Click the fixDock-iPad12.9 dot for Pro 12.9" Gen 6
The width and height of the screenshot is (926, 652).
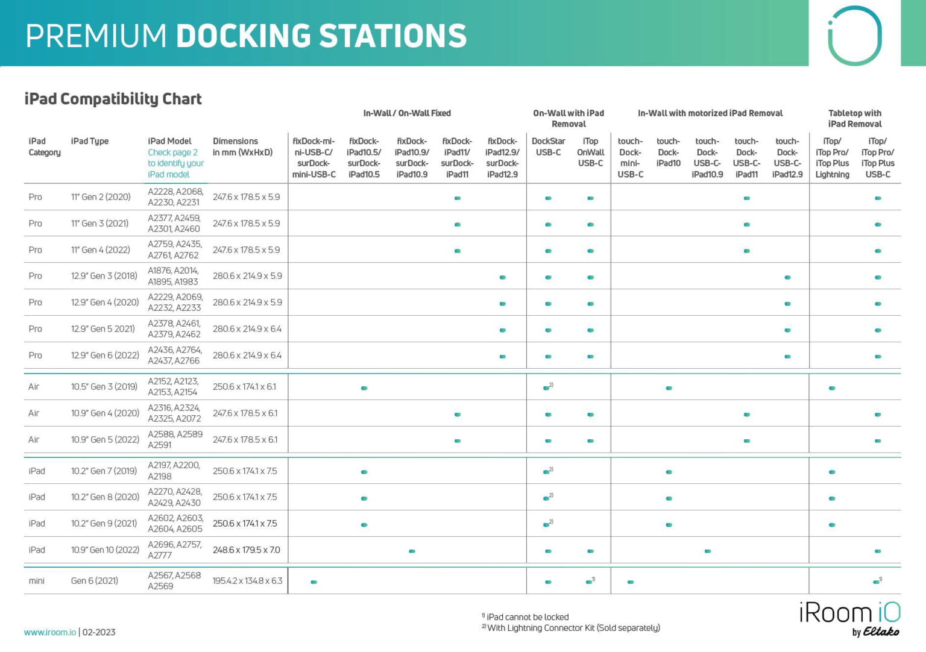coord(502,357)
